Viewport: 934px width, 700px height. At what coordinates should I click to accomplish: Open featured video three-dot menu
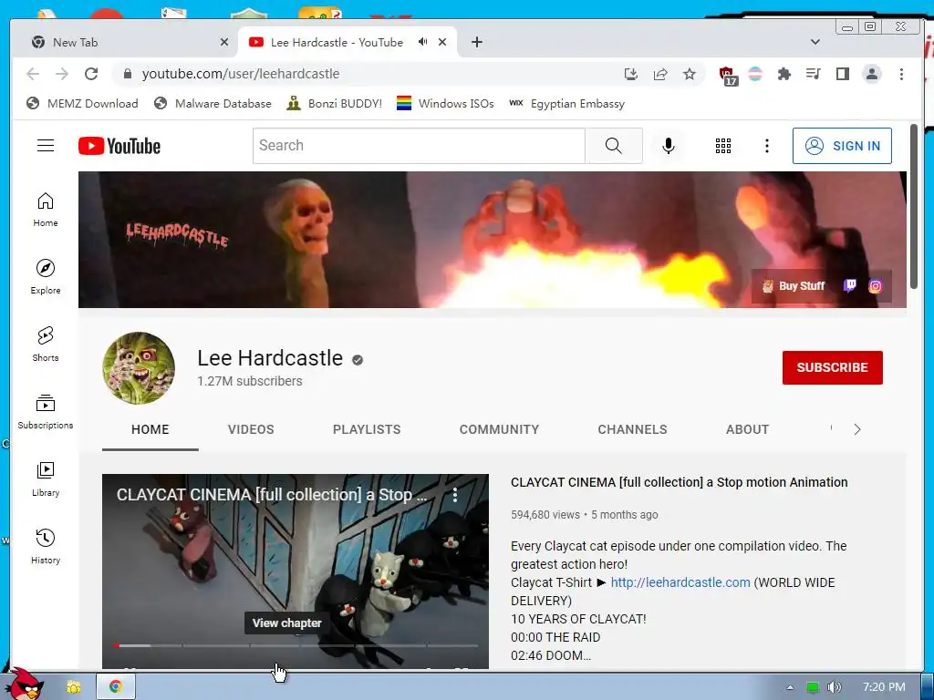click(455, 495)
